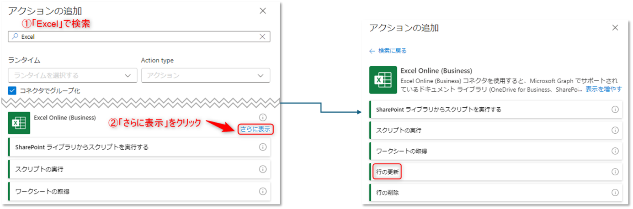Select the 行の更新 action
Screen dimensions: 633x209
pyautogui.click(x=495, y=172)
